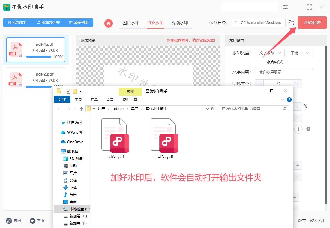The height and width of the screenshot is (228, 330).
Task: Select 新加卷 (F:) drive in navigation pane
Action: point(75,223)
